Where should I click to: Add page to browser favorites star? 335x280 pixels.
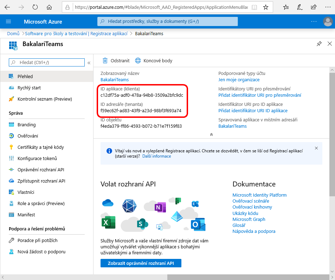pos(265,7)
